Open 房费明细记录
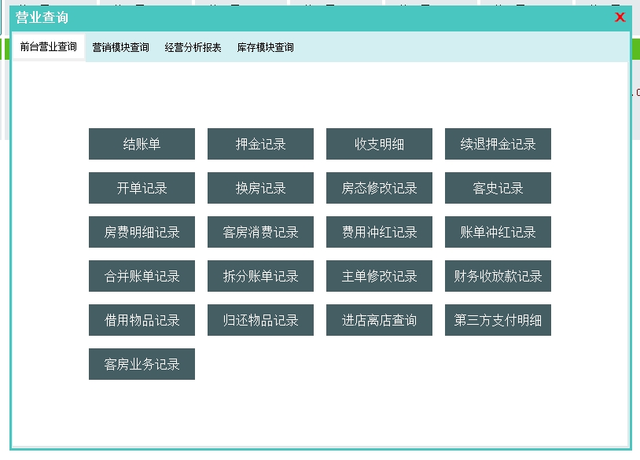Image resolution: width=640 pixels, height=460 pixels. (x=142, y=232)
